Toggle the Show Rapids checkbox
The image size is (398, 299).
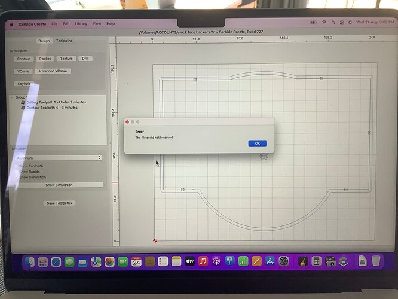point(17,172)
